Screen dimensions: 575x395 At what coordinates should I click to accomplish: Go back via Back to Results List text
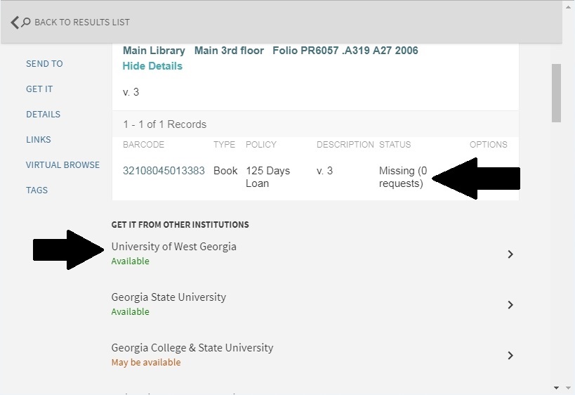click(x=81, y=22)
